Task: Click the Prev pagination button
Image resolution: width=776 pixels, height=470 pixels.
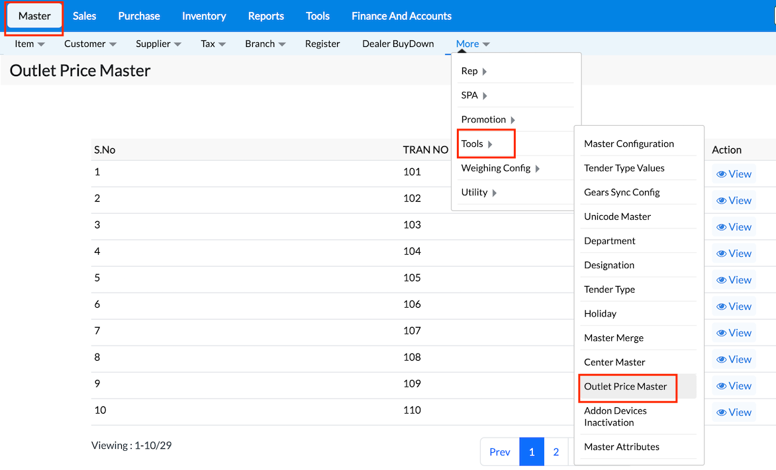Action: pos(500,451)
